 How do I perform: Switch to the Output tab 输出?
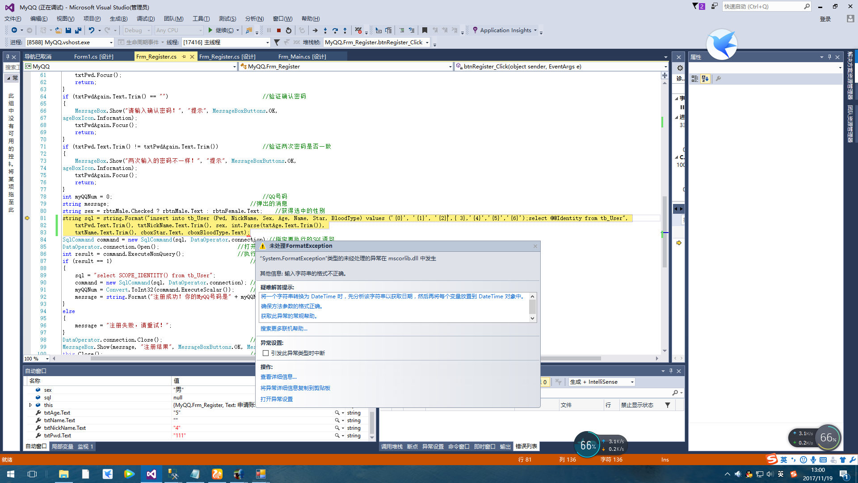[505, 446]
